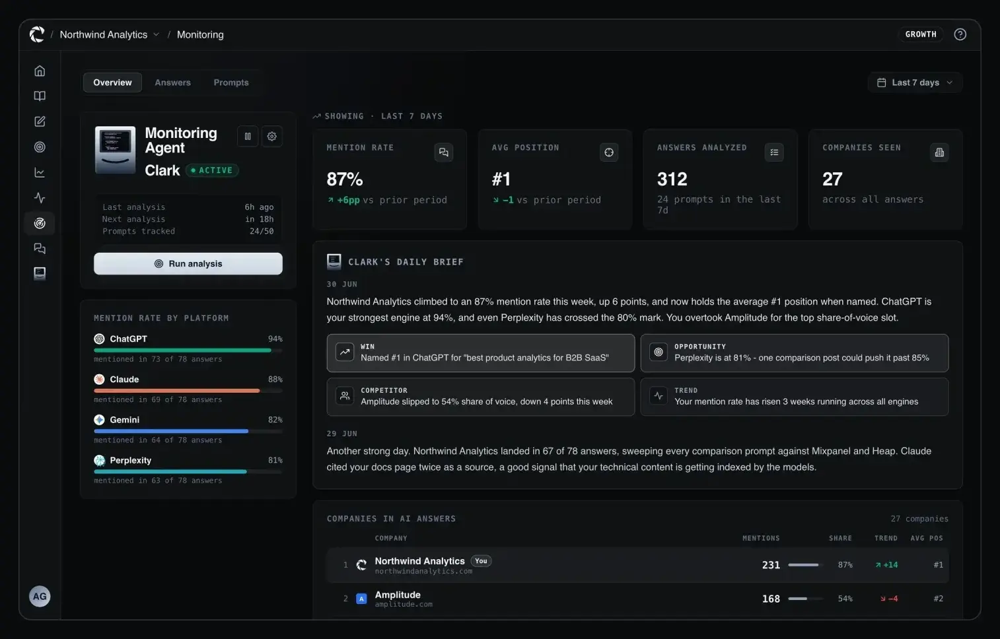The image size is (1000, 639).
Task: Click the "+14" trend value for Northwind
Action: point(886,565)
